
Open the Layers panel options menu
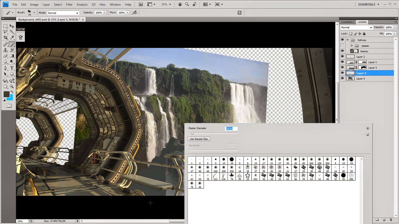[x=396, y=22]
